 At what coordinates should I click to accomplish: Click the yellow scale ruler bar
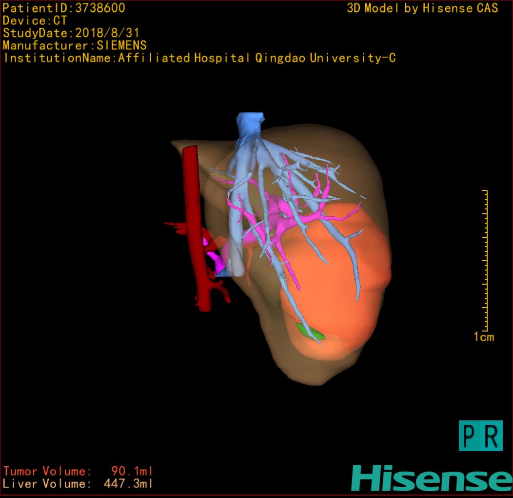tap(485, 260)
